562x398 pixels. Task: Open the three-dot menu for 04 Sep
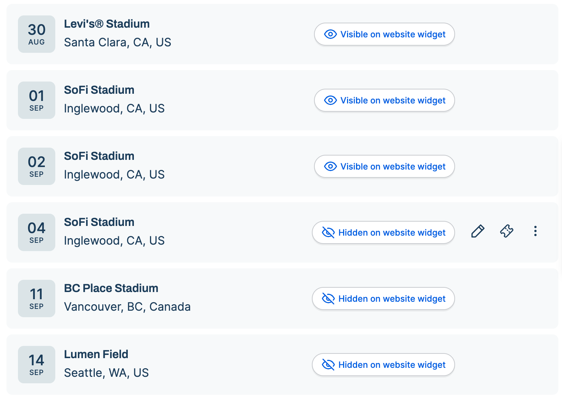535,231
